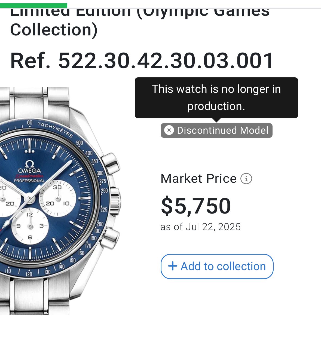Click the Tachymètre text on blue bezel

point(55,130)
